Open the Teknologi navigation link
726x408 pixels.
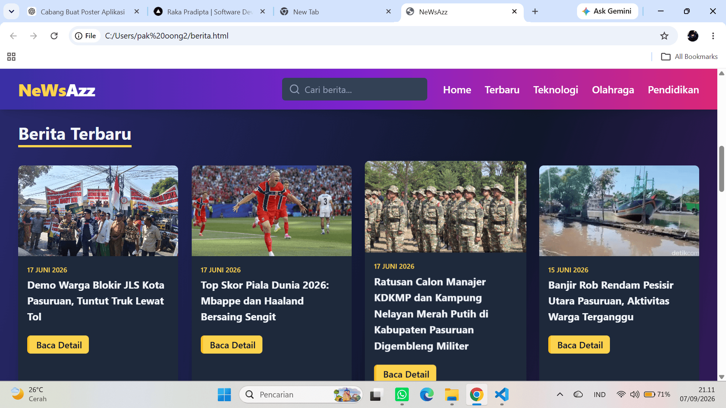(556, 90)
